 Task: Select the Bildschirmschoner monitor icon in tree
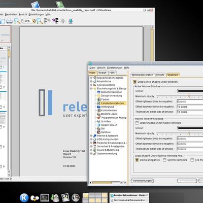(x=99, y=92)
